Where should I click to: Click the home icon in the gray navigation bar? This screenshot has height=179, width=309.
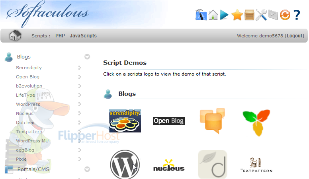point(15,36)
